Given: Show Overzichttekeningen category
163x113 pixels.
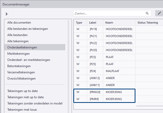Looking at the screenshot, I should coord(21,79).
